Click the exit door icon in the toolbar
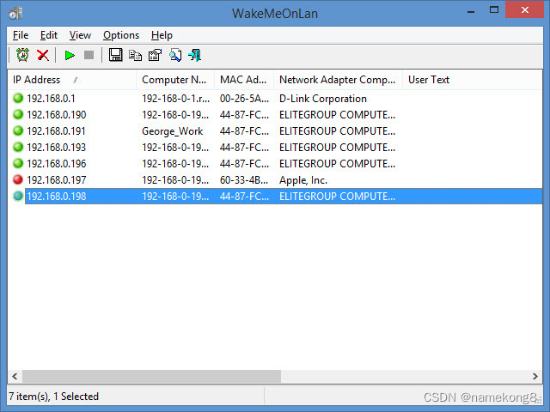Image resolution: width=550 pixels, height=412 pixels. [x=195, y=55]
